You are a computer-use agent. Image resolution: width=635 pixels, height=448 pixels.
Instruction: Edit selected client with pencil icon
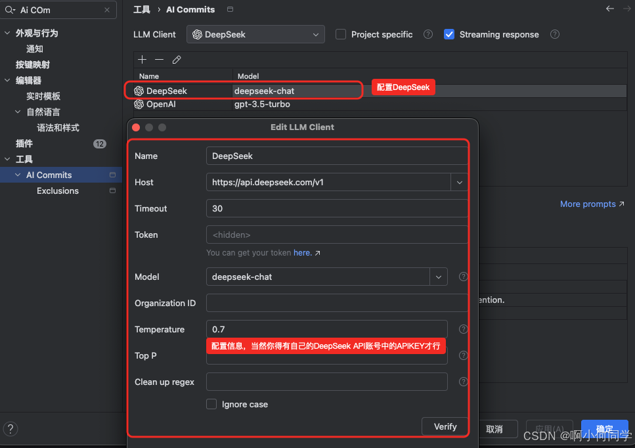click(x=177, y=60)
